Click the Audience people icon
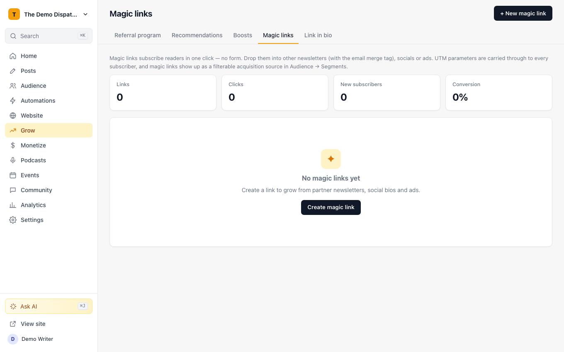The width and height of the screenshot is (564, 352). 13,86
